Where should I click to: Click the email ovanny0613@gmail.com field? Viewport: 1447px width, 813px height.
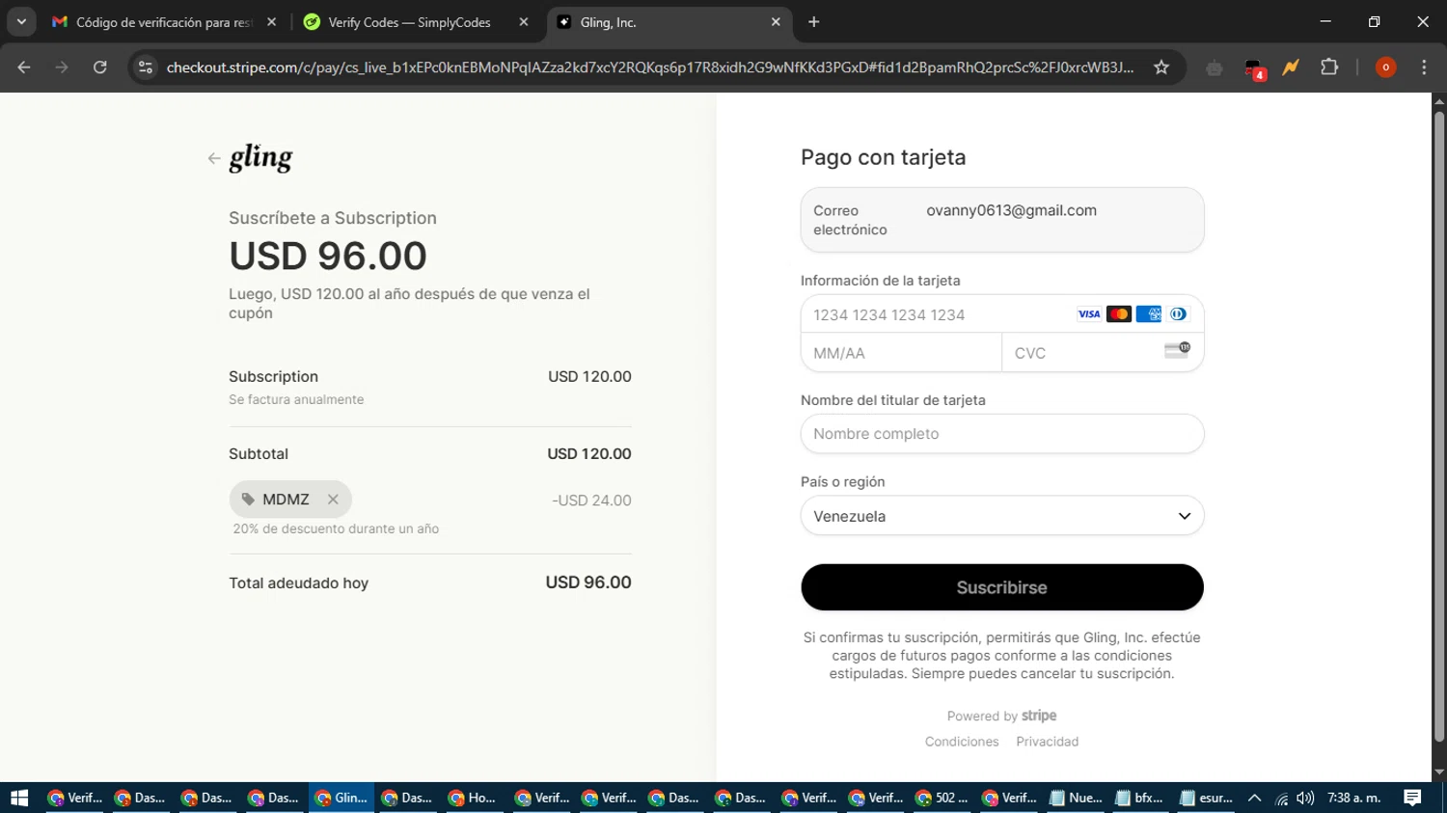pyautogui.click(x=1002, y=220)
